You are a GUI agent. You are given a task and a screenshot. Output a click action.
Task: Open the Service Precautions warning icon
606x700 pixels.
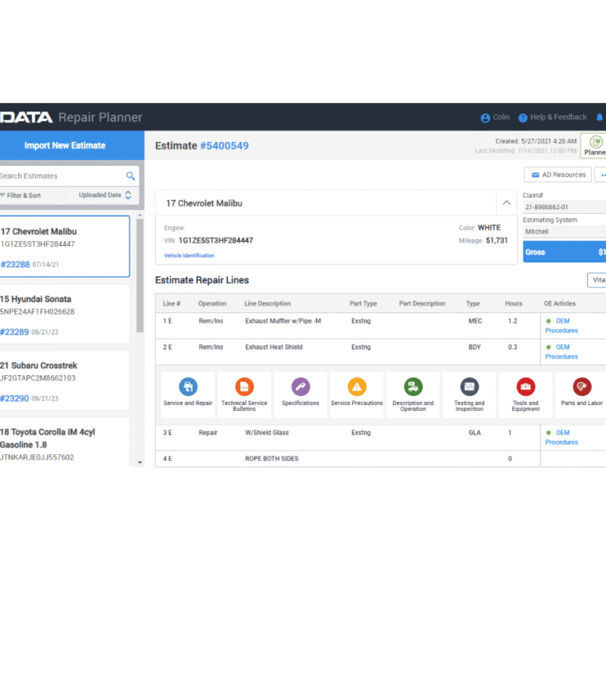(x=357, y=387)
